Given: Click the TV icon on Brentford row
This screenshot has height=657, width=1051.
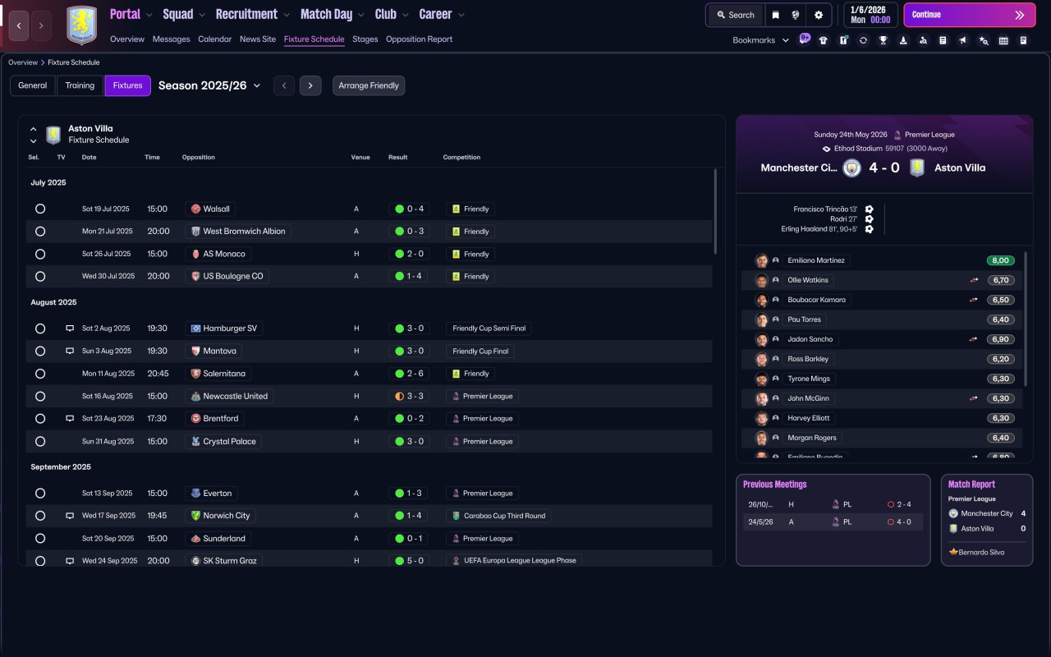Looking at the screenshot, I should pos(70,419).
